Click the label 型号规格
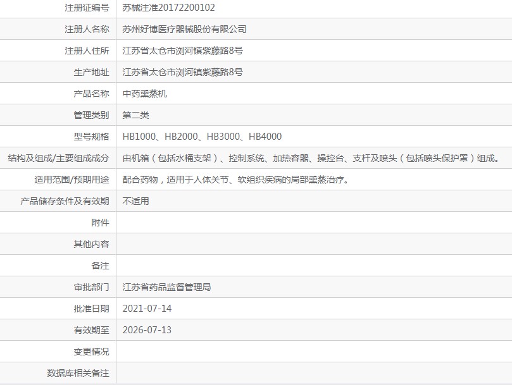Image resolution: width=512 pixels, height=387 pixels. point(91,137)
